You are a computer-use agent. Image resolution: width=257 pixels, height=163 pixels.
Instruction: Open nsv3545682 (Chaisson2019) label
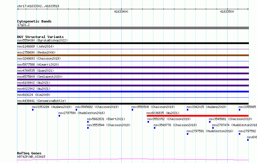(97, 107)
